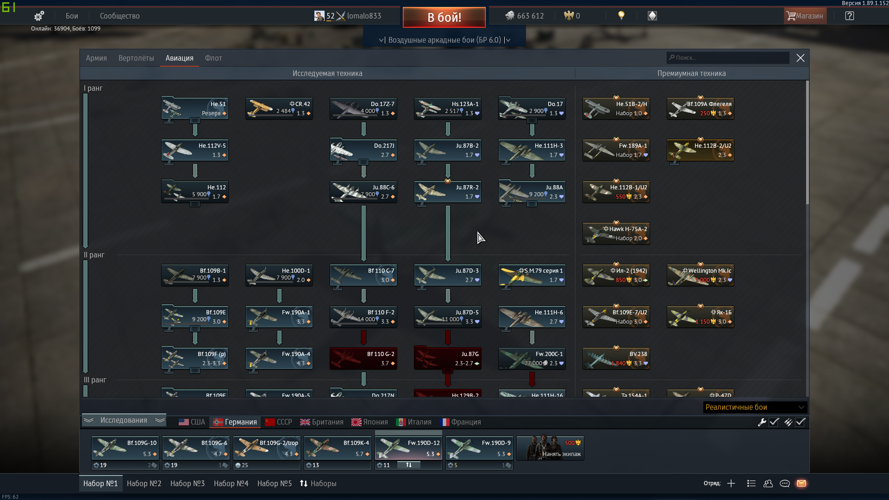Open the game log list icon

[x=751, y=483]
